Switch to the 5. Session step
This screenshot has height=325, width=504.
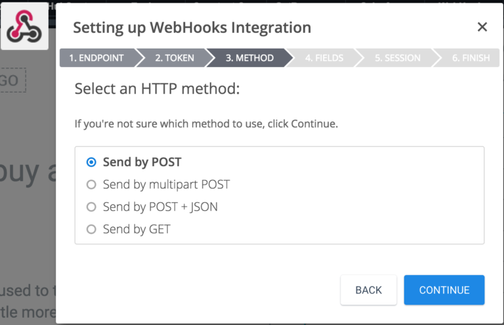coord(398,58)
